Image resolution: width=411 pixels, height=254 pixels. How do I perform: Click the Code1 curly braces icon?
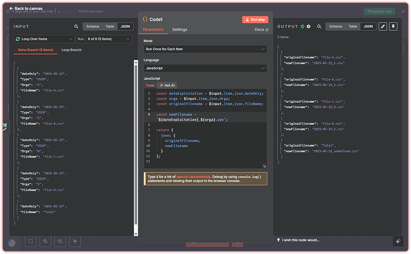pyautogui.click(x=145, y=19)
